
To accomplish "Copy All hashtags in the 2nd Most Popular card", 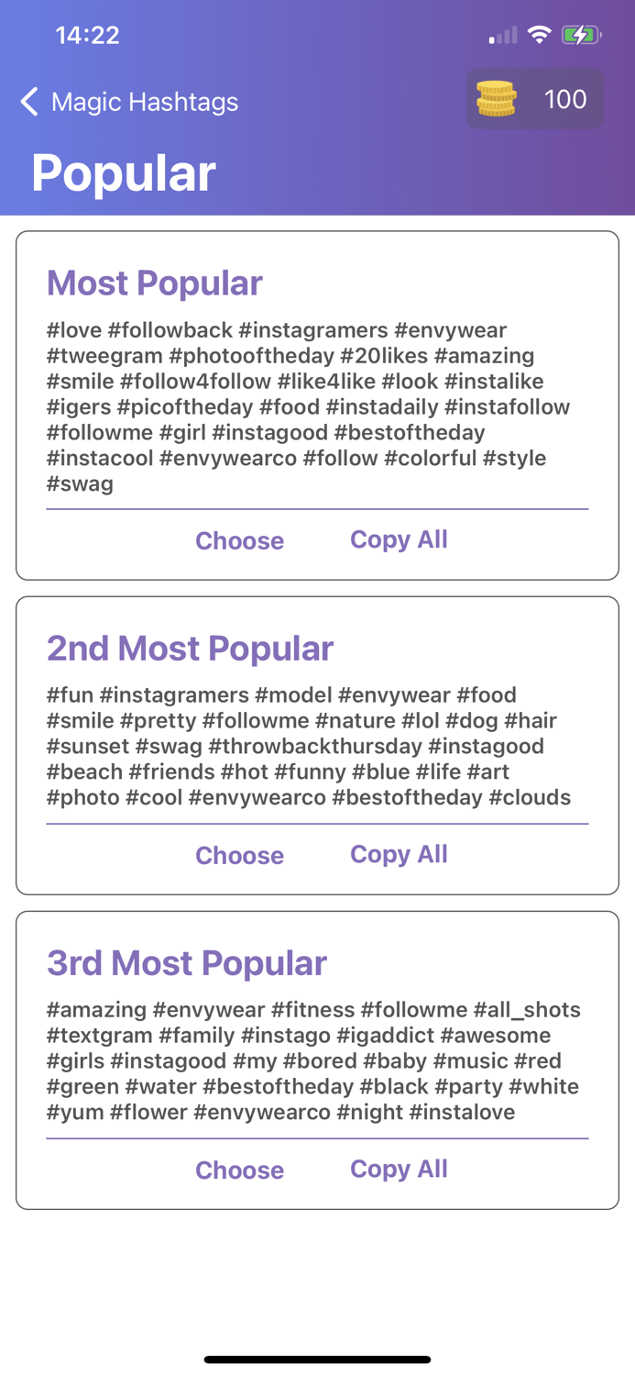I will click(399, 854).
